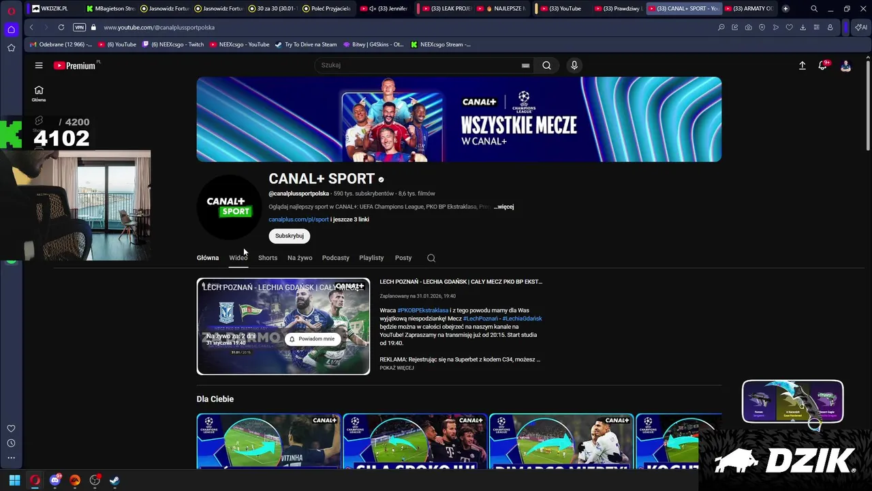Screen dimensions: 872x491
Task: Click the heart bookmark icon in address bar
Action: pyautogui.click(x=789, y=27)
